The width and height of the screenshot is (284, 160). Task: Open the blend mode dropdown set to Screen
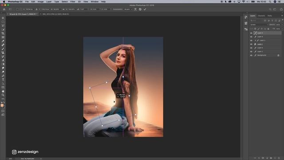pos(259,25)
